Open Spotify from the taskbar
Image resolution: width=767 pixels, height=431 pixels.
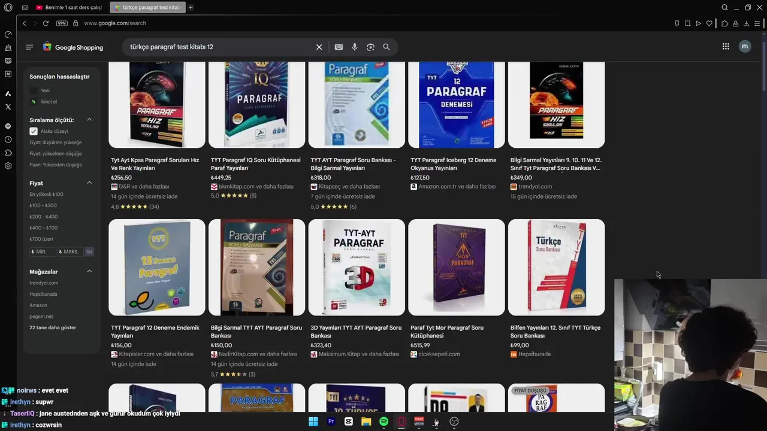pos(383,421)
